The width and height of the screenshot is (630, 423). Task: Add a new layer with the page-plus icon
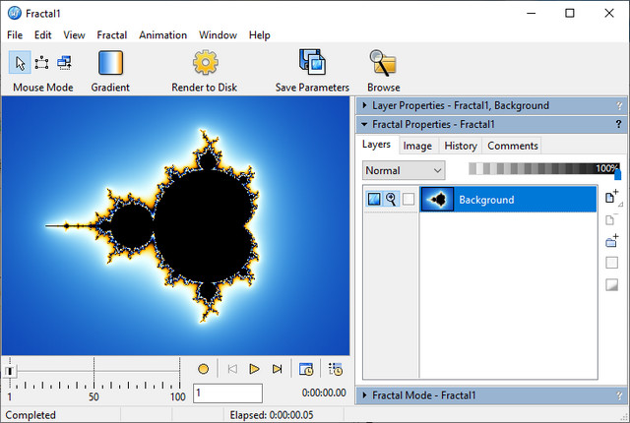[611, 198]
